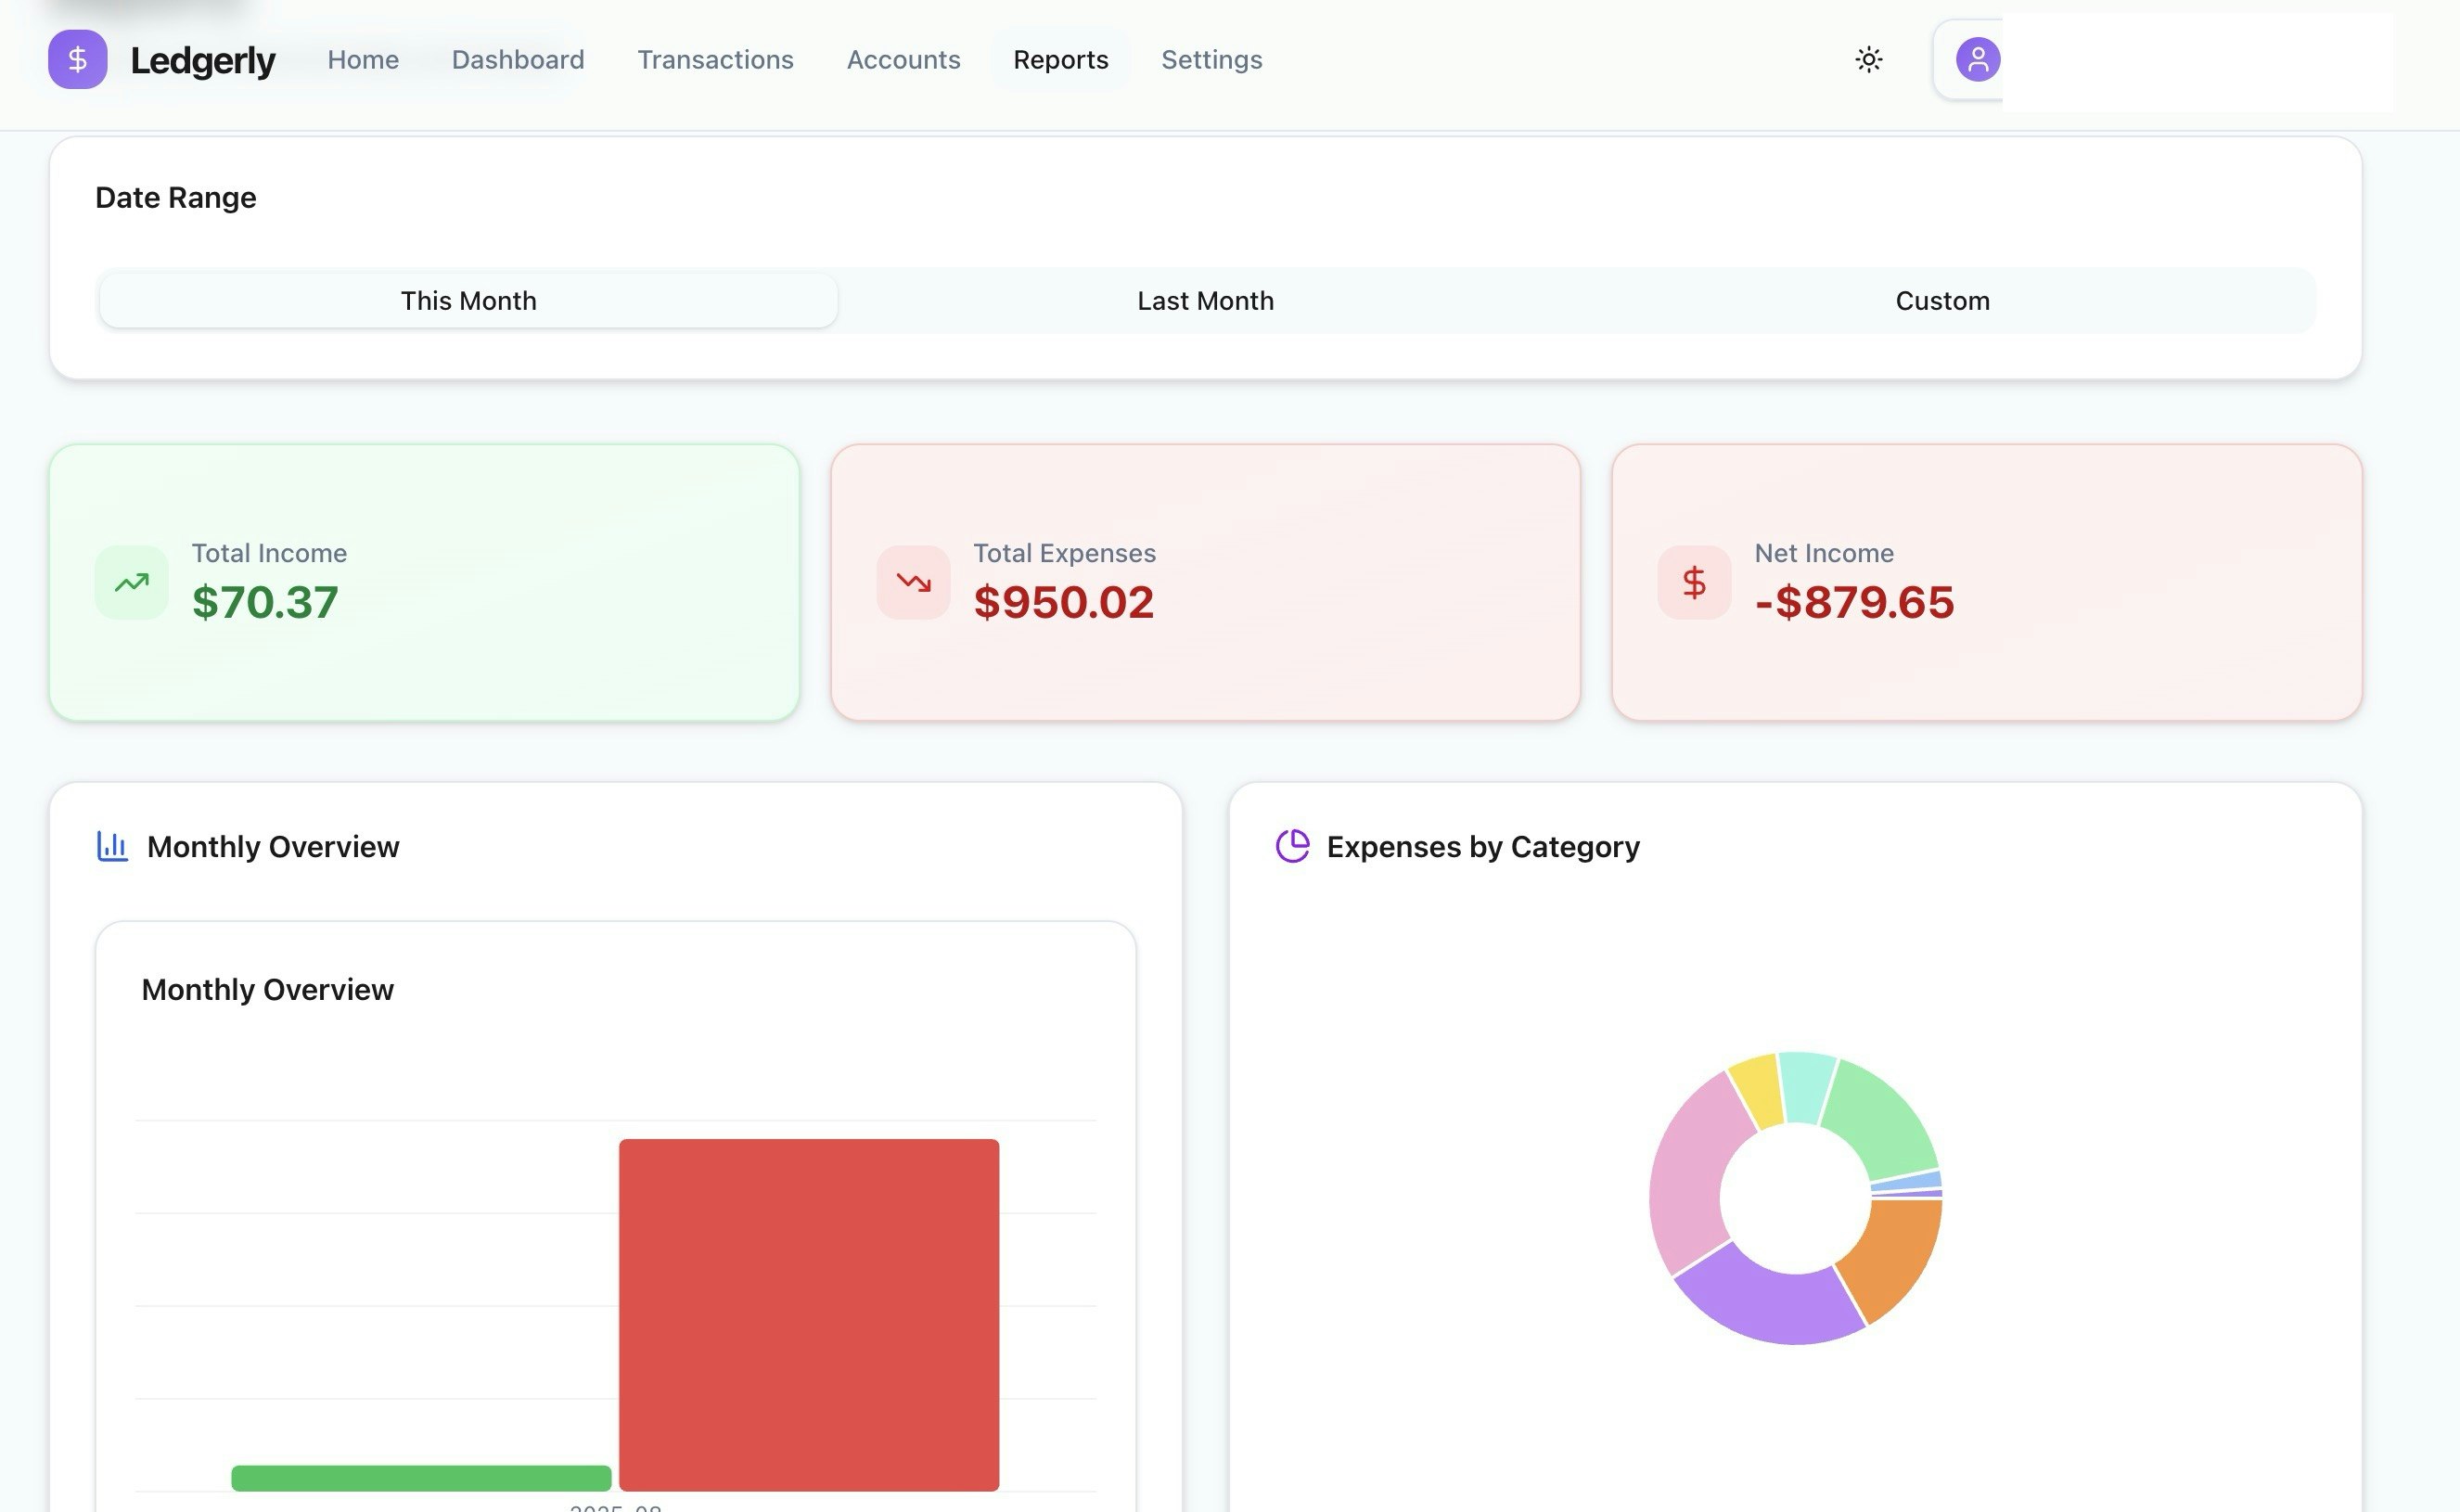
Task: Click the Total Expenses label
Action: (1064, 553)
